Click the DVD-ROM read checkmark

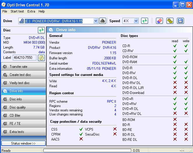175,57
